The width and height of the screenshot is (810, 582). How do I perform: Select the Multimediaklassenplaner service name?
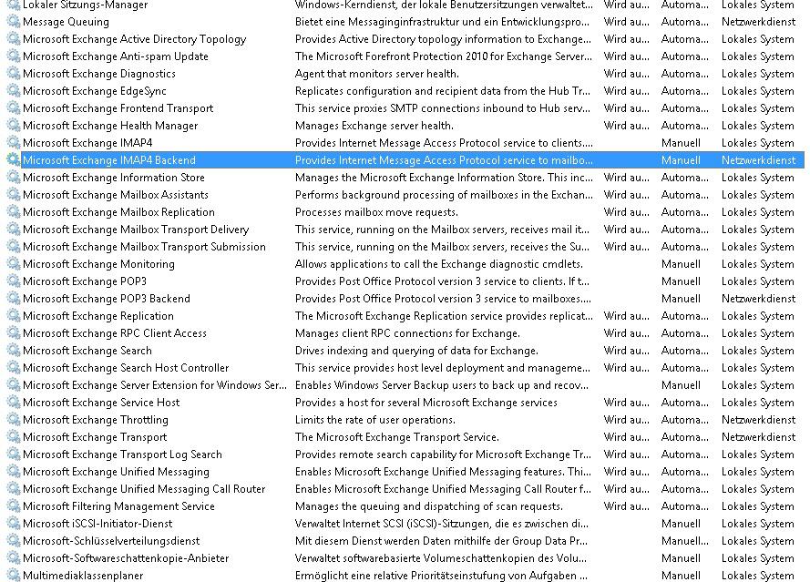83,576
